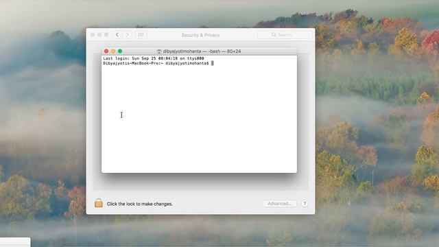Image resolution: width=439 pixels, height=247 pixels.
Task: Click the Search field in Security & Privacy
Action: point(285,35)
